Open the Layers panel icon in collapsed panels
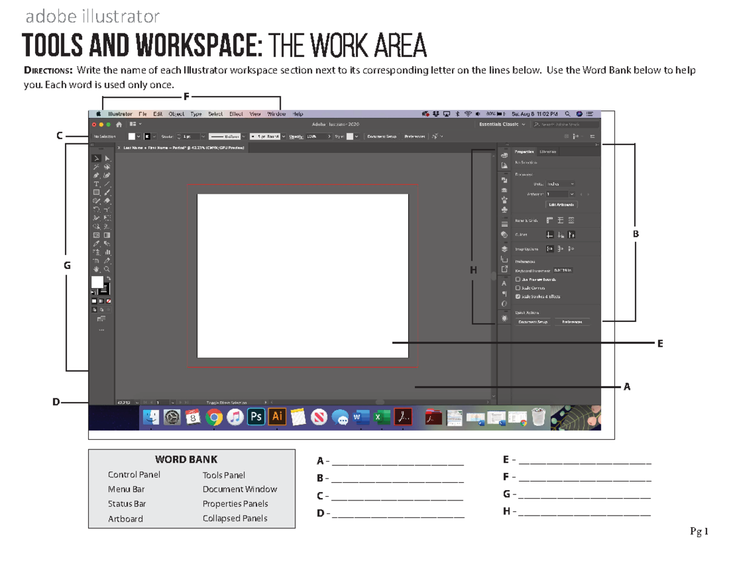Viewport: 729px width, 563px height. point(503,248)
